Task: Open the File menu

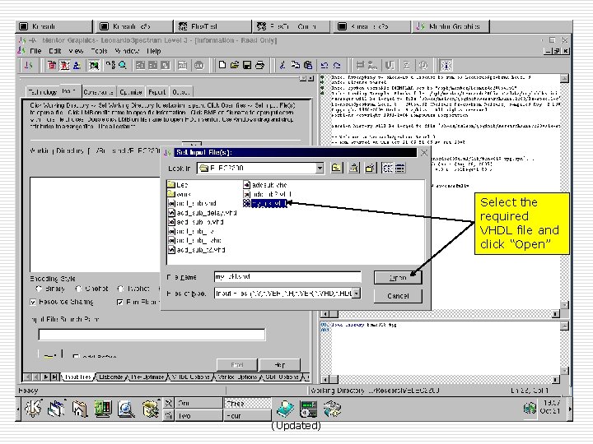Action: [x=35, y=51]
